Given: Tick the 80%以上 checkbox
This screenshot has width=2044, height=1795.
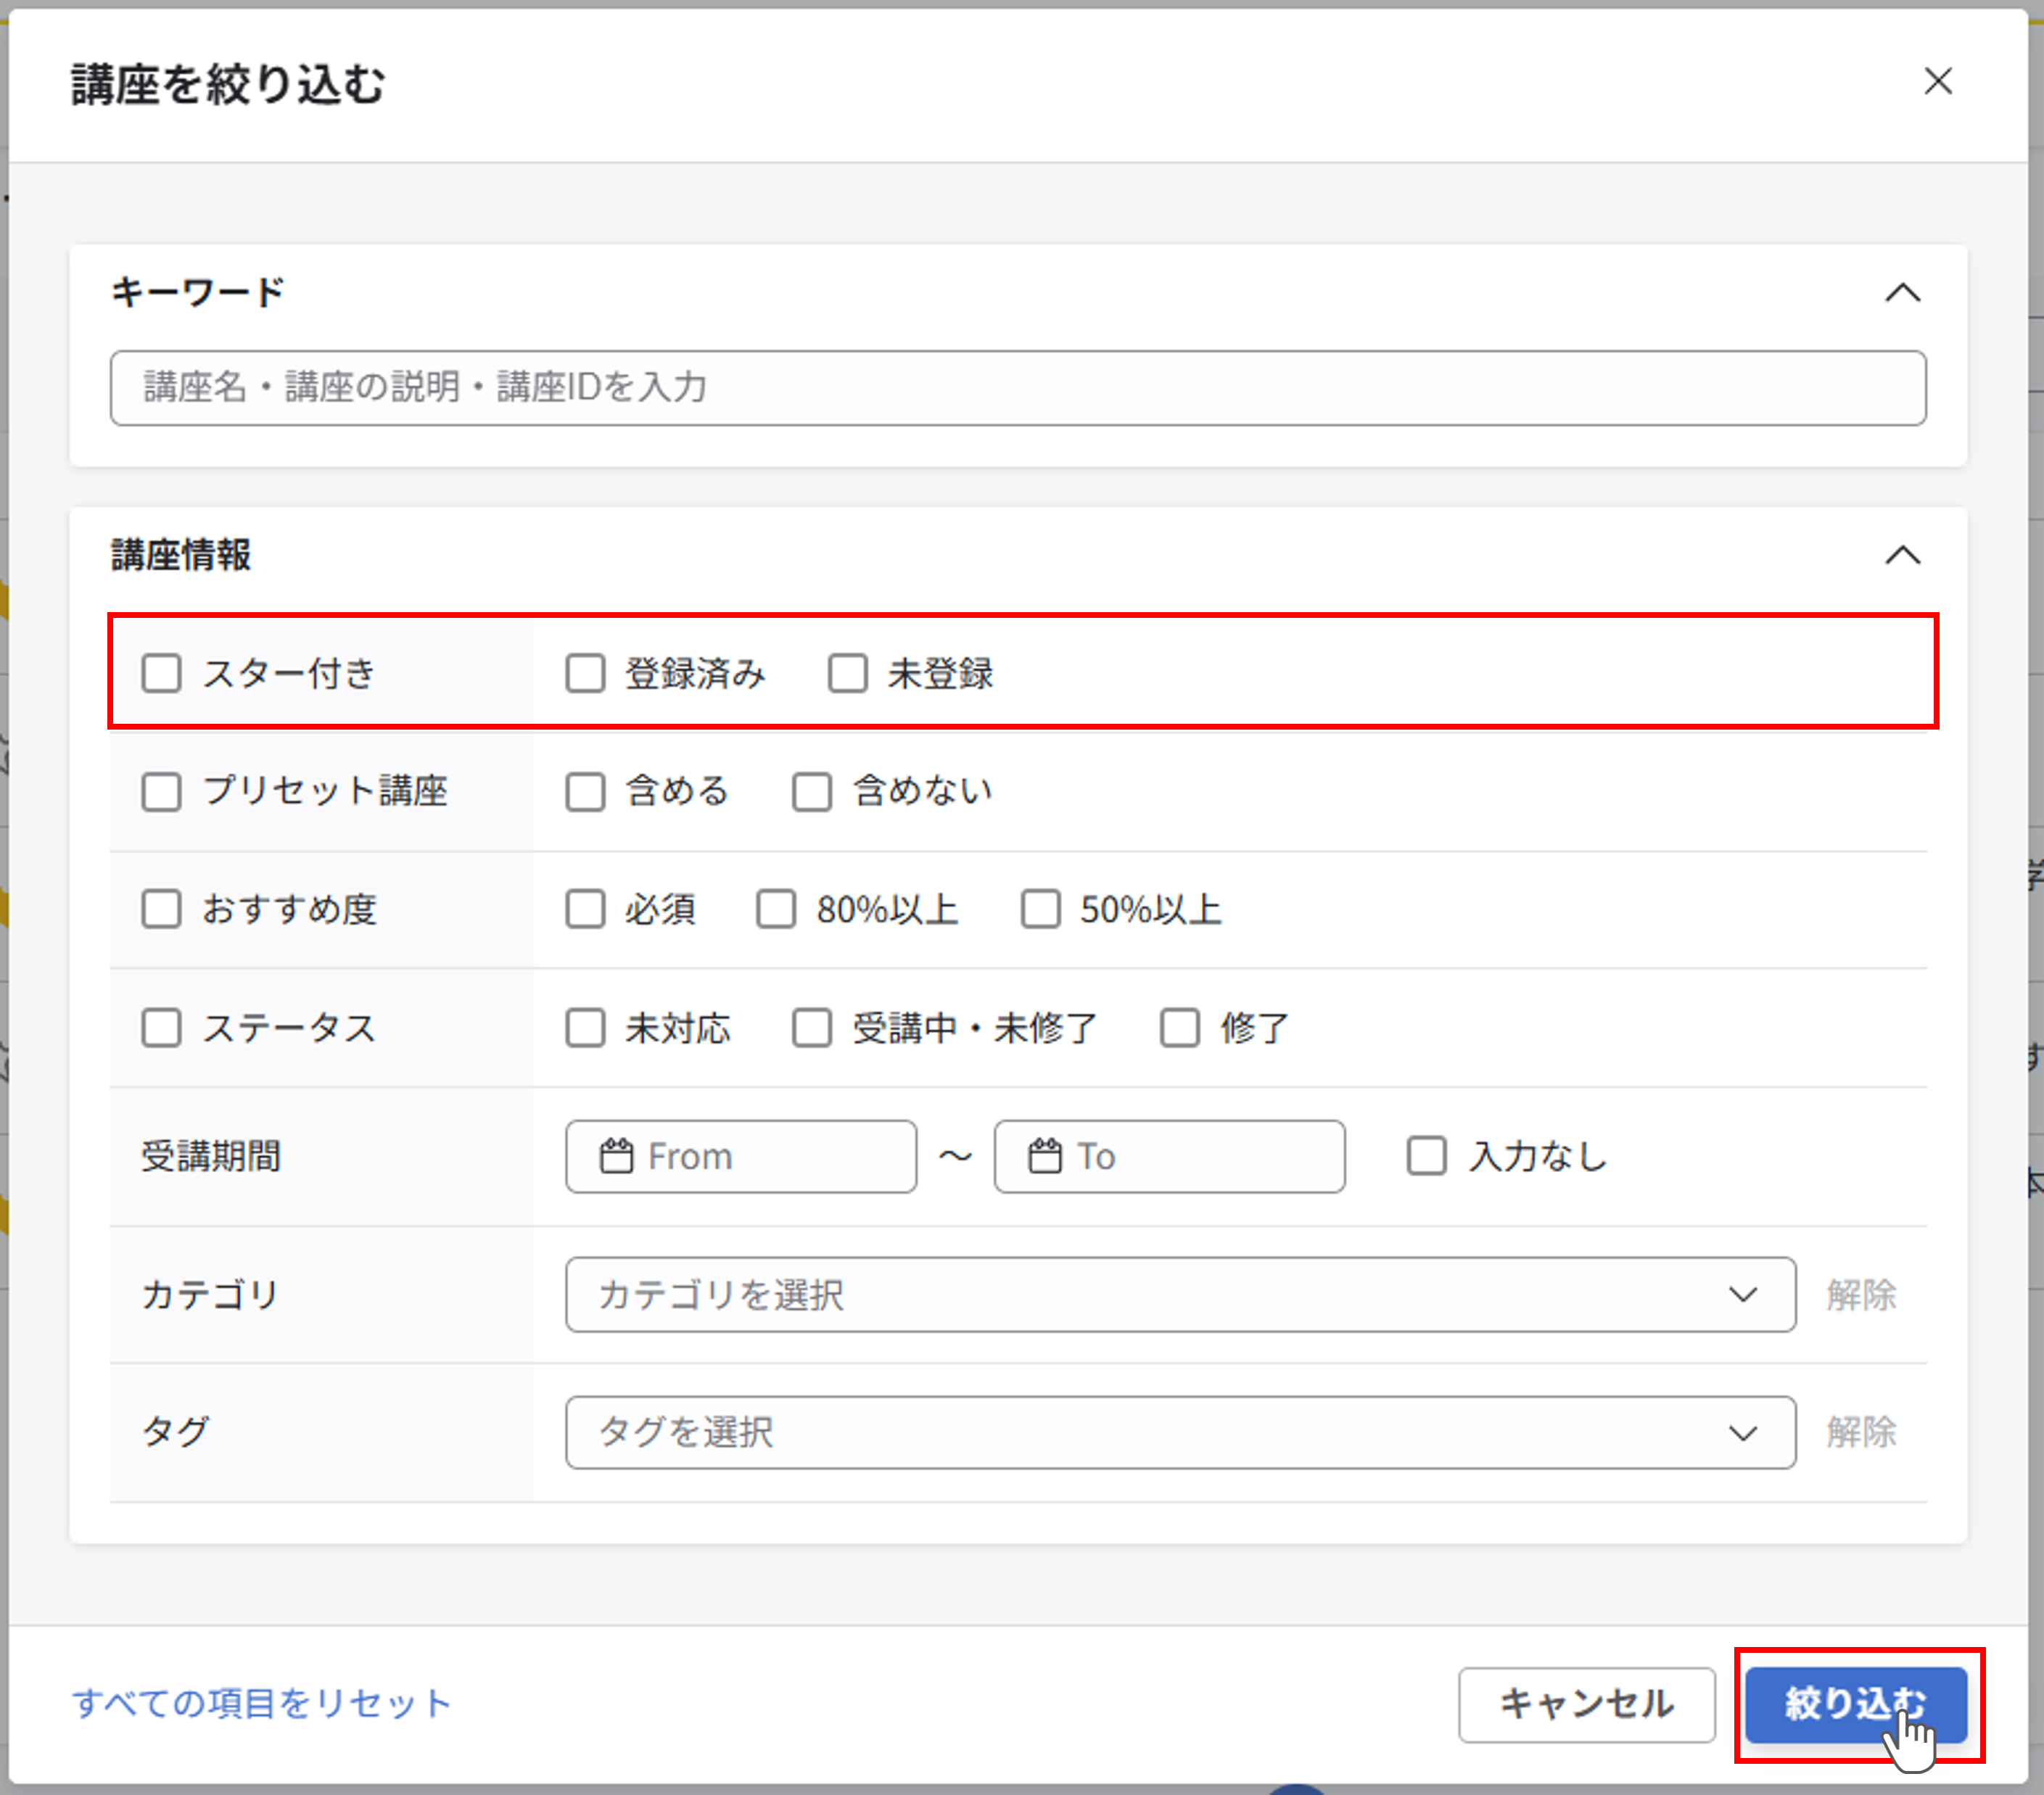Looking at the screenshot, I should tap(775, 910).
